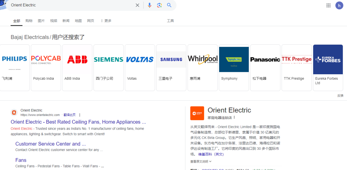Open the Customer Service Center and ... sitelink

point(50,144)
